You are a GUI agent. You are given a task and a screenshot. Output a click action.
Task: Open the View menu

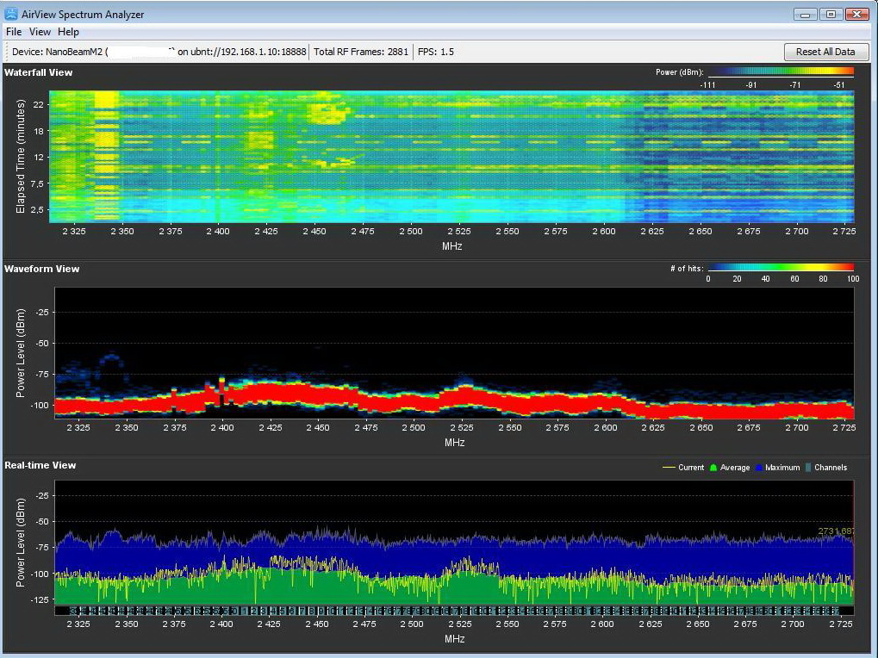40,32
